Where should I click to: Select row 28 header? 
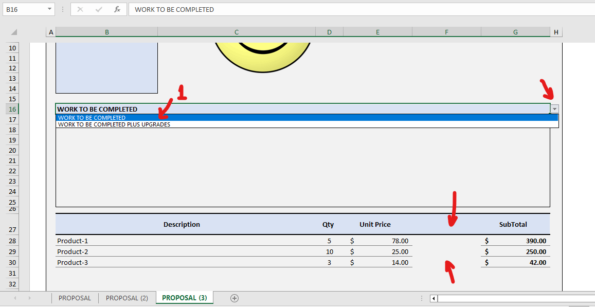tap(12, 241)
